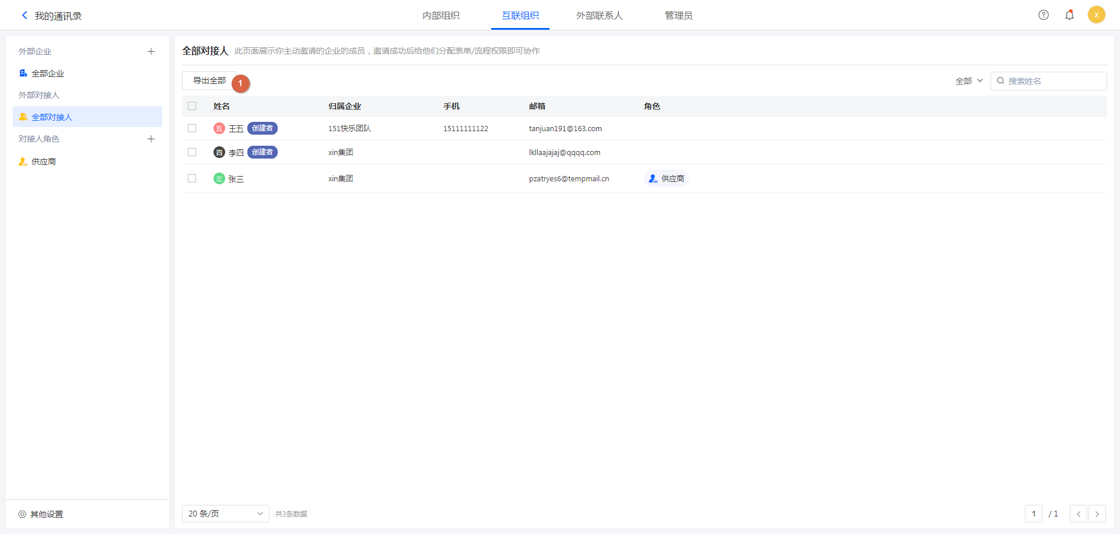Add a new 对接人角色 with plus icon
This screenshot has width=1120, height=534.
point(151,139)
